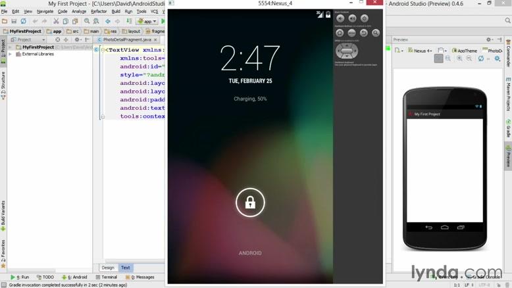The height and width of the screenshot is (288, 512).
Task: Open the app run configuration dropdown
Action: [147, 21]
